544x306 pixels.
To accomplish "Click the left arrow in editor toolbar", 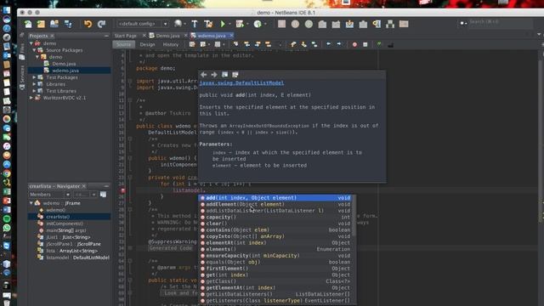I will pos(328,44).
